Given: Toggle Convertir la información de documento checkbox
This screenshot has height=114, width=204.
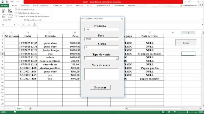Looking at the screenshot, I should 16,16.
